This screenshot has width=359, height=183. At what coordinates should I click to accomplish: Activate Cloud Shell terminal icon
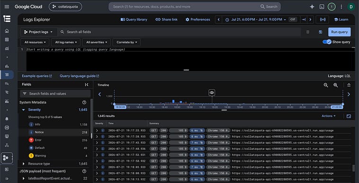click(322, 7)
